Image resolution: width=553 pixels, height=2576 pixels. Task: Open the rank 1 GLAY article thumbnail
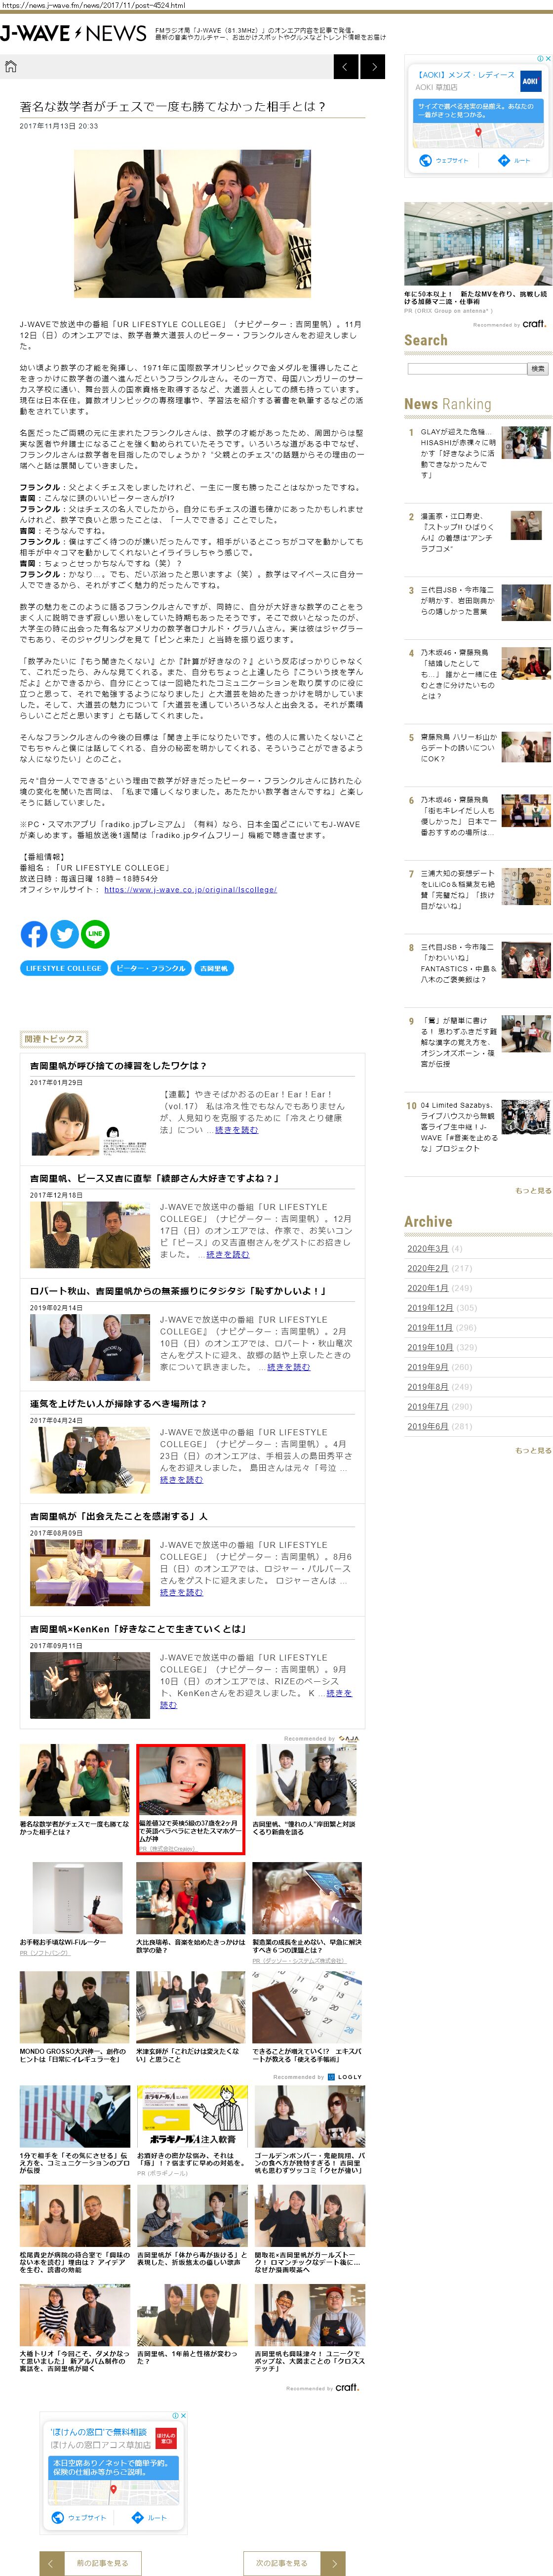click(525, 442)
